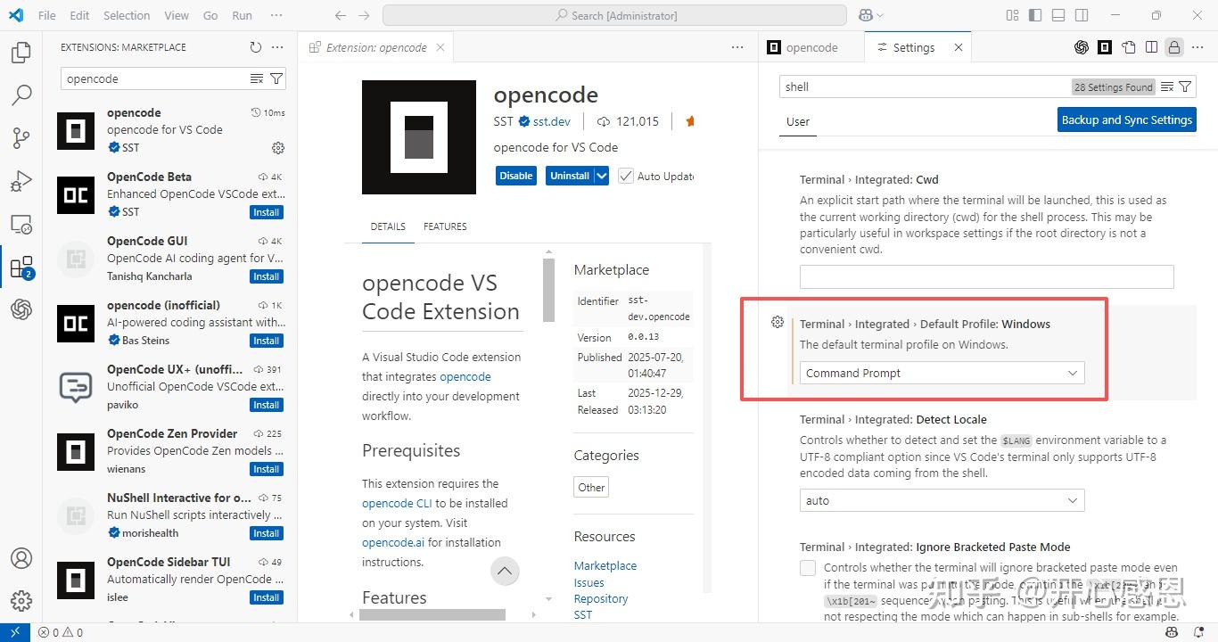
Task: Switch to the opencode editor tab
Action: tap(811, 47)
